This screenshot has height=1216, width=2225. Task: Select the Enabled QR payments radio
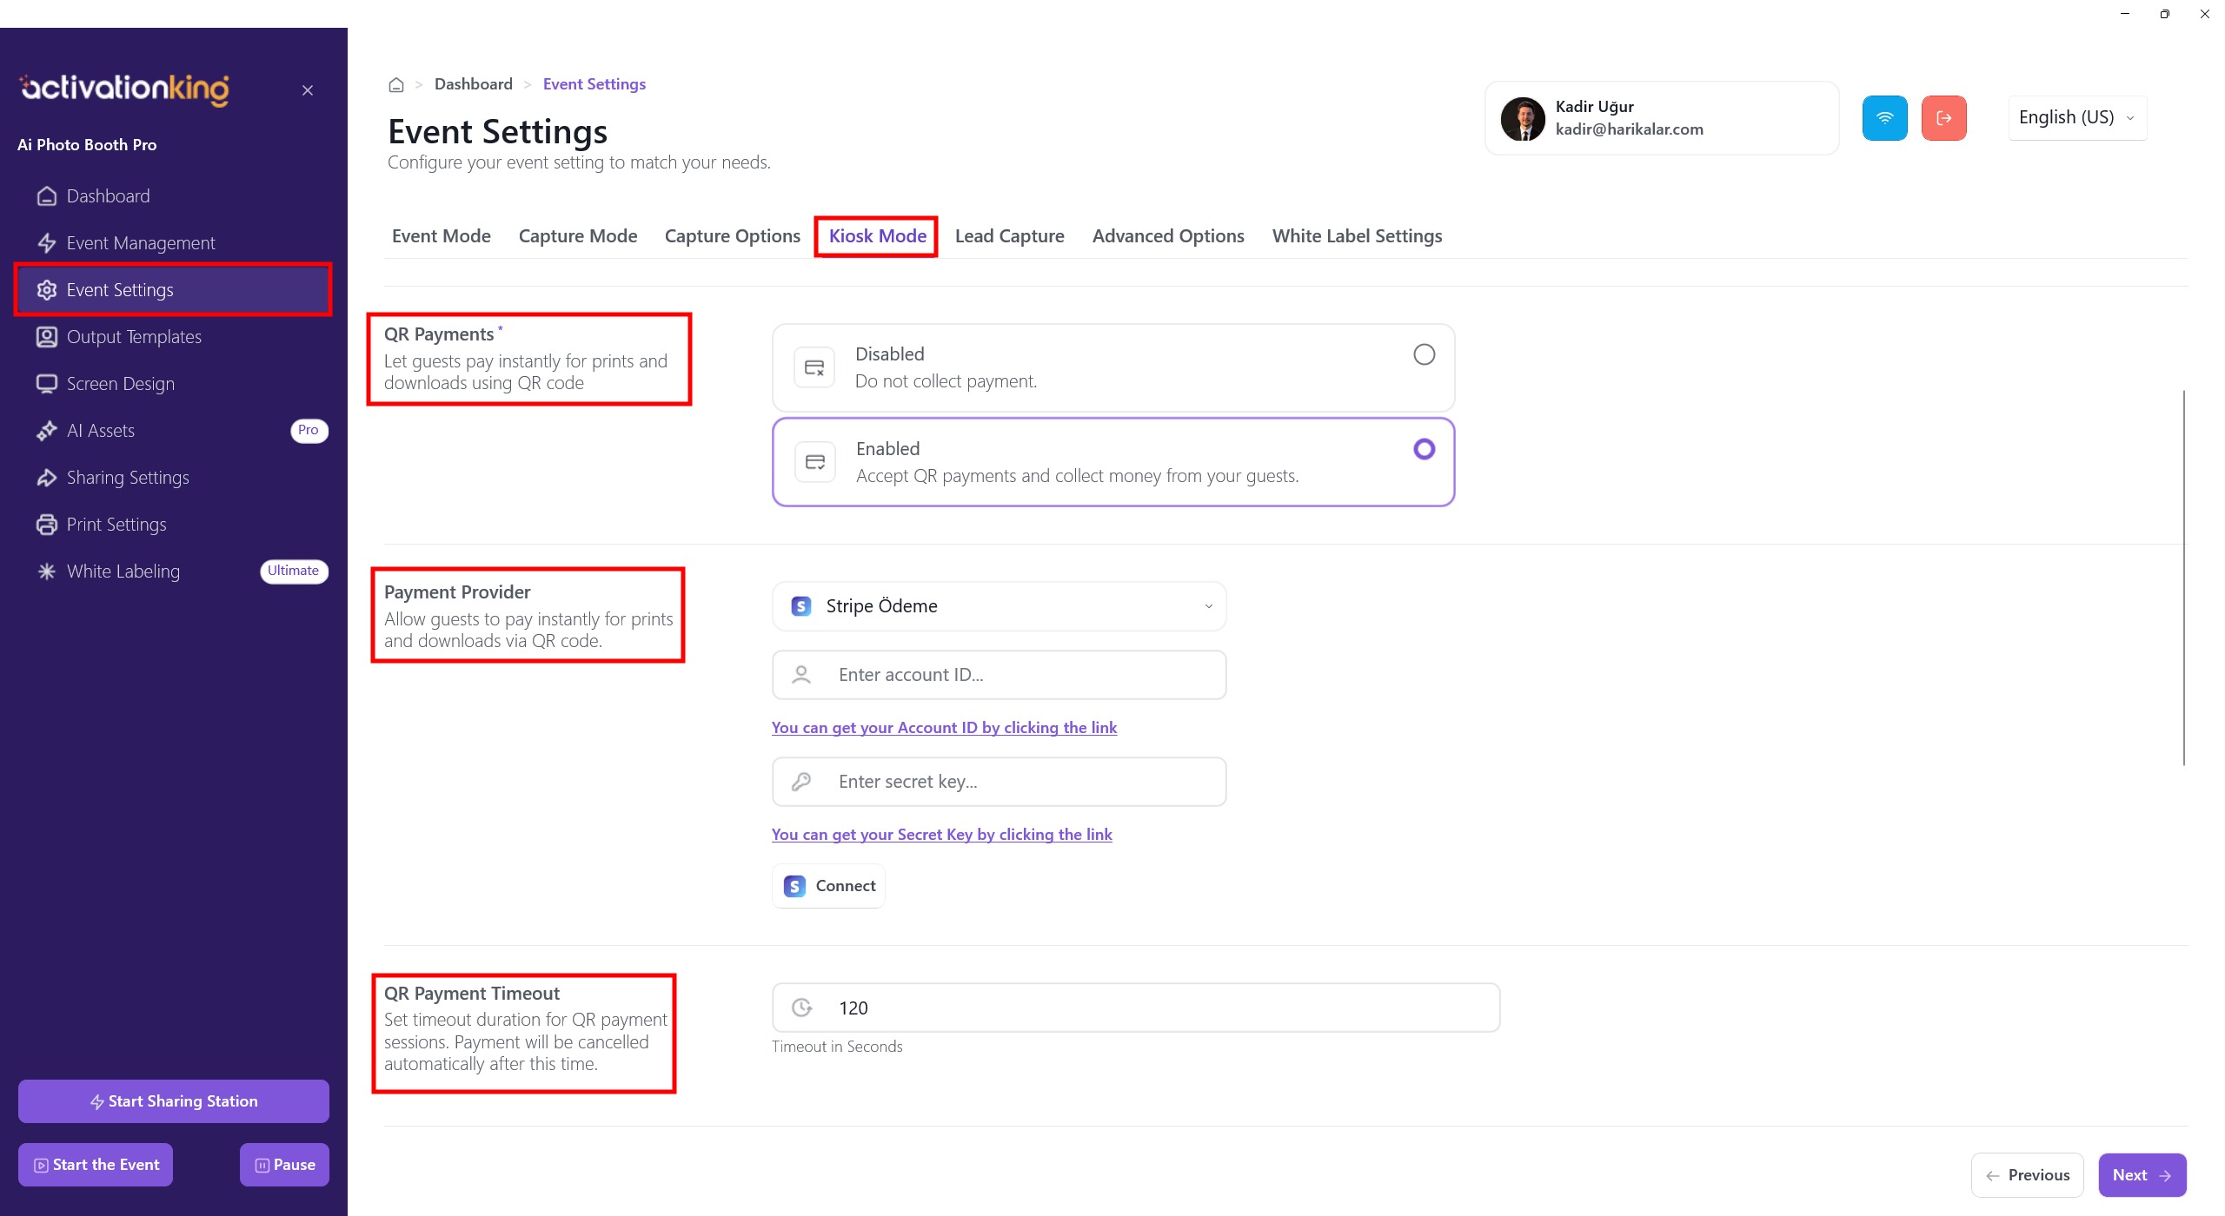point(1424,449)
